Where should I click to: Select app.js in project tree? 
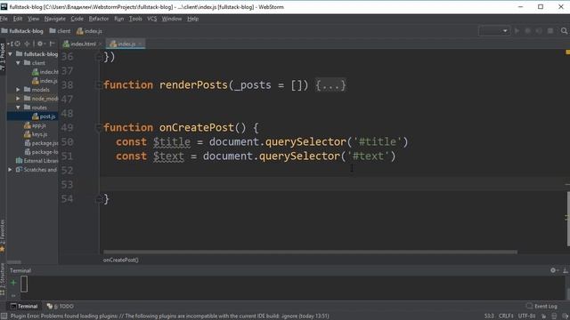coord(35,125)
